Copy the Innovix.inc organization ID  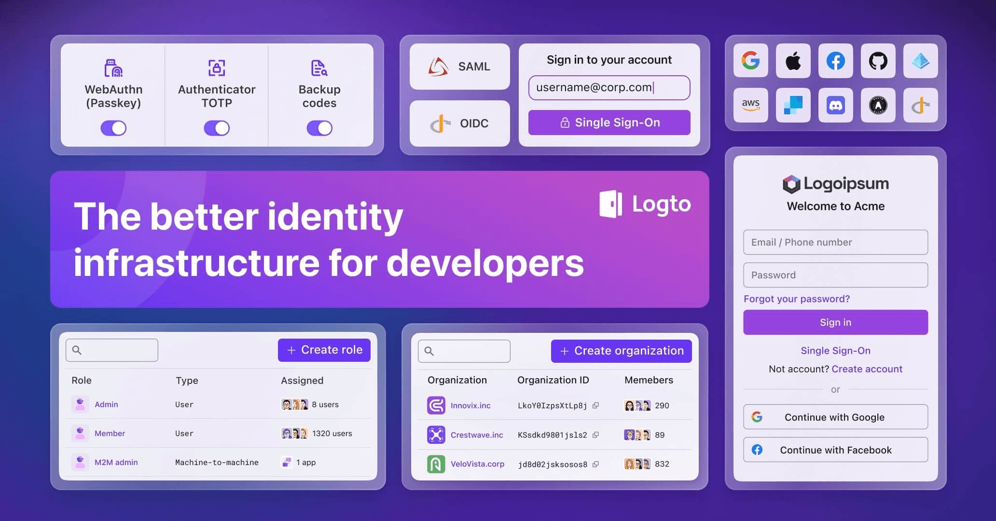pos(596,406)
